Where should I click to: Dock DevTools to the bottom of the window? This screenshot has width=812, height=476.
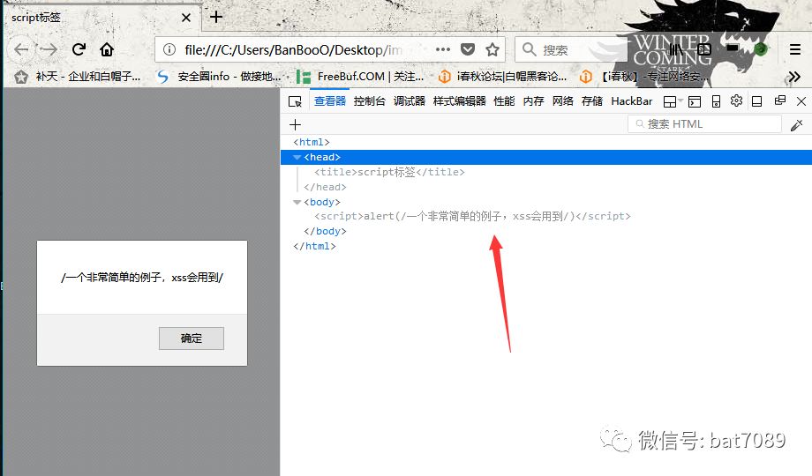pos(756,101)
